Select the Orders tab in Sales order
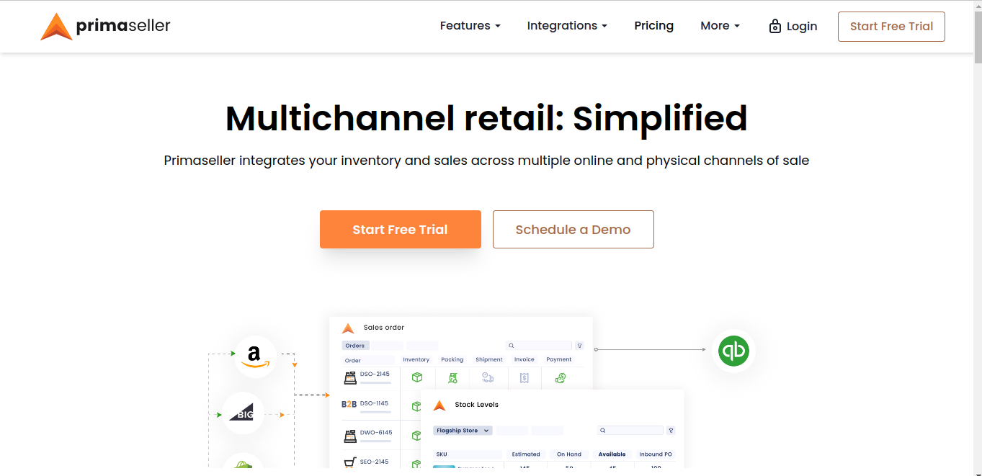The image size is (982, 476). pos(355,346)
